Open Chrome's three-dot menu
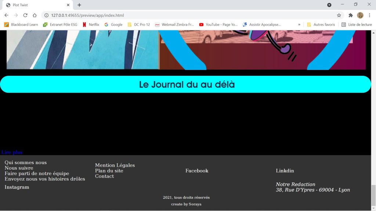Image resolution: width=376 pixels, height=211 pixels. (x=369, y=15)
